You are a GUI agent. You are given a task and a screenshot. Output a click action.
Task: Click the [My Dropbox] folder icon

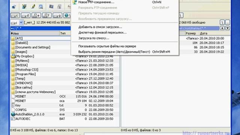pos(13,56)
